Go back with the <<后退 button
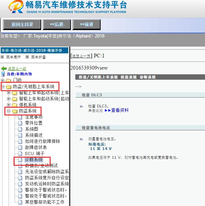 click(x=57, y=25)
